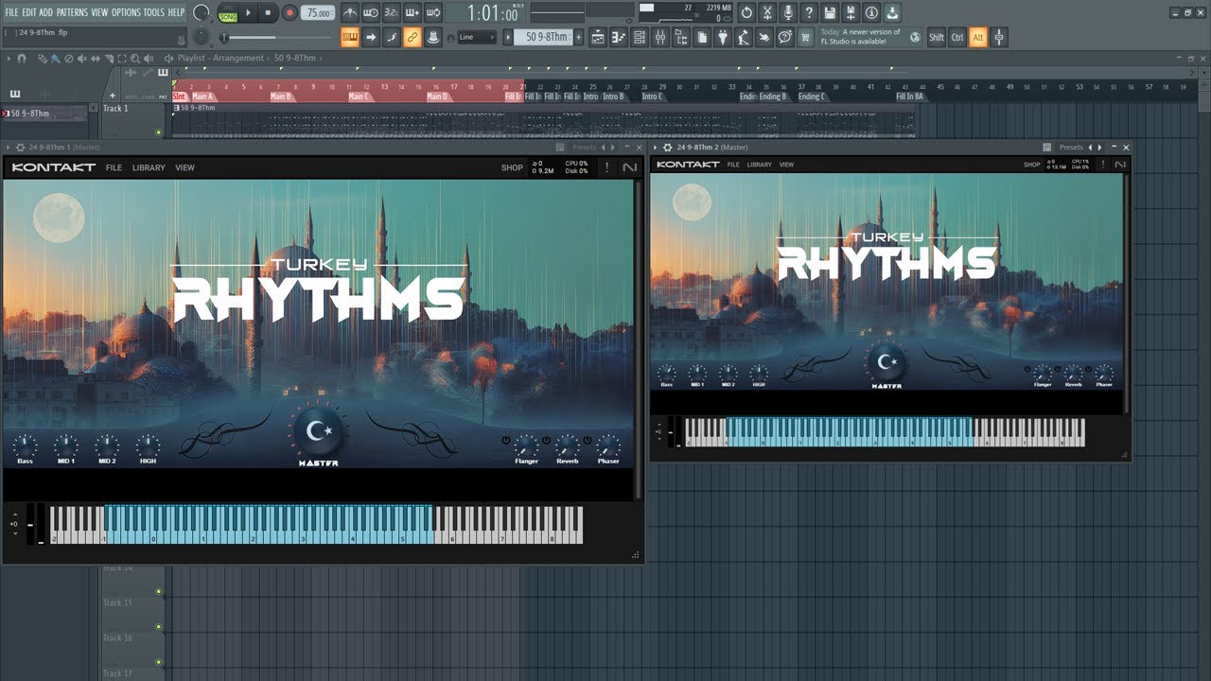Toggle note/clip grouping stamp button
This screenshot has width=1211, height=681.
pos(433,37)
